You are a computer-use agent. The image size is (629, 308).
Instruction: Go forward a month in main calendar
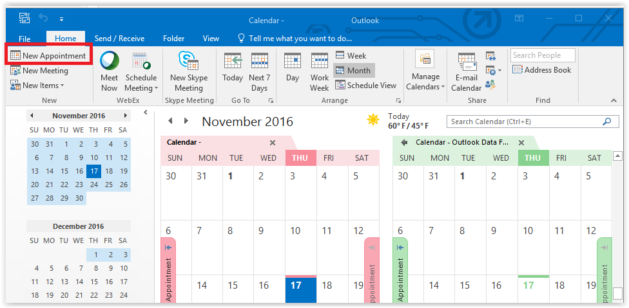coord(186,121)
